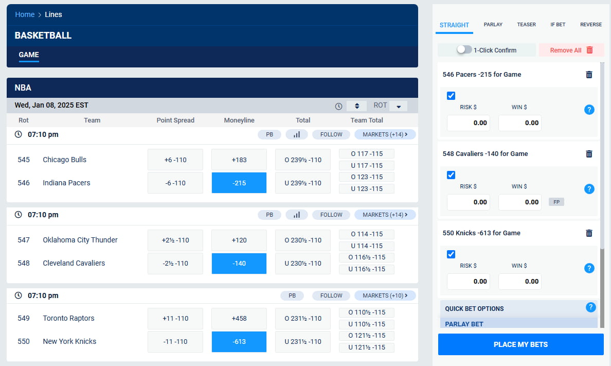Focus the Win $ field for Cavaliers bet
Screen dimensions: 611x366
(x=520, y=202)
